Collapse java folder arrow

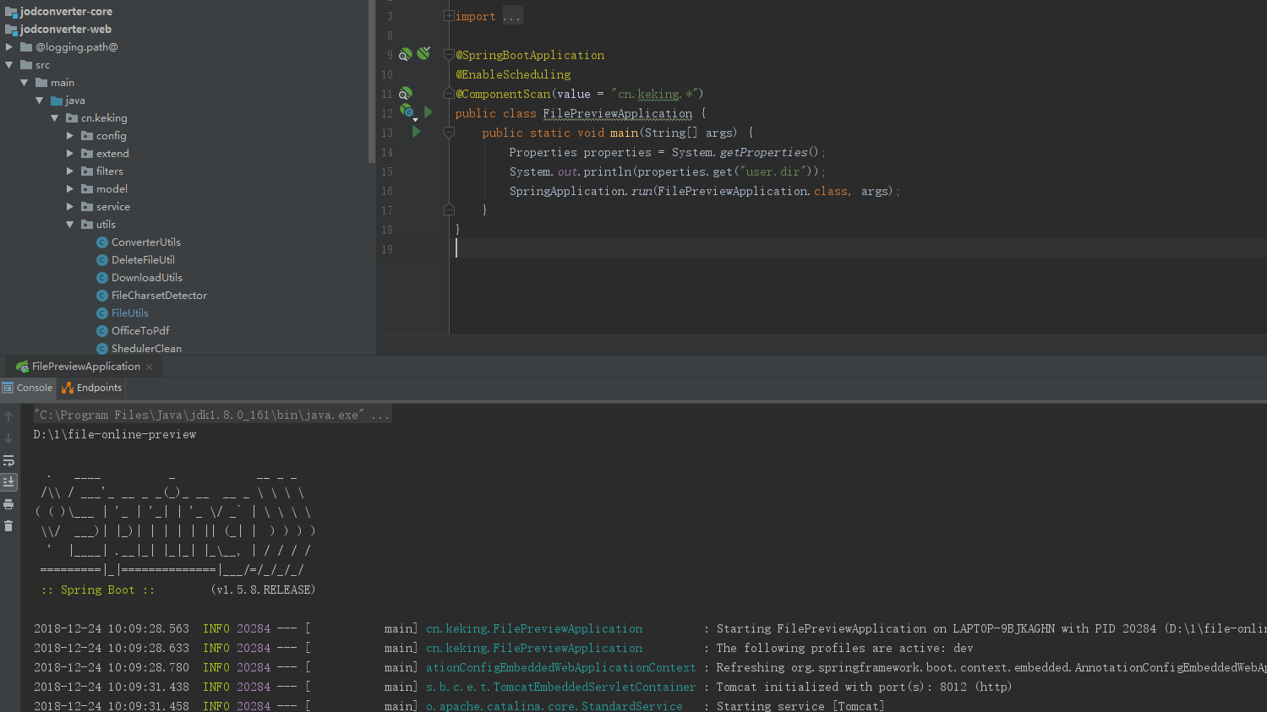40,101
